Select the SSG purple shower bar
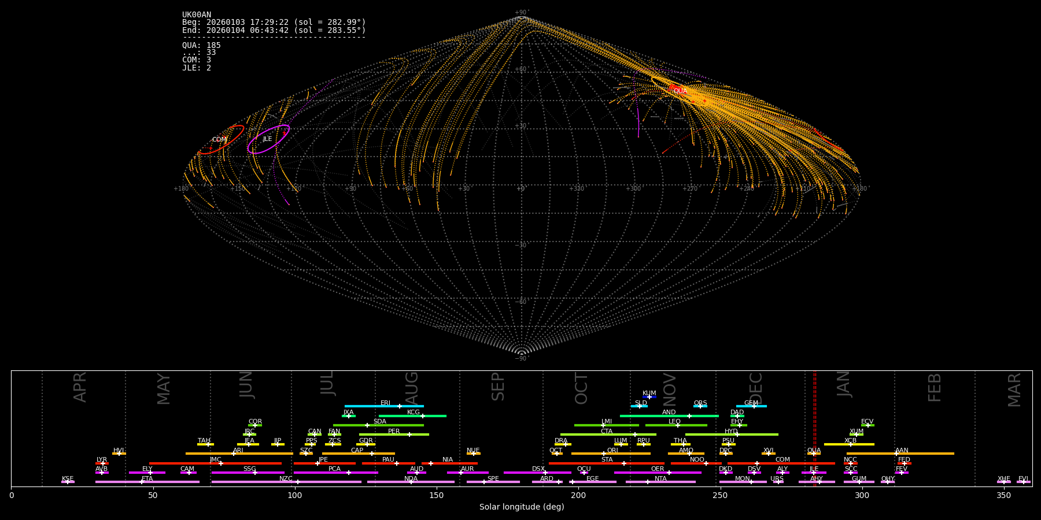The width and height of the screenshot is (1041, 520). coord(248,473)
